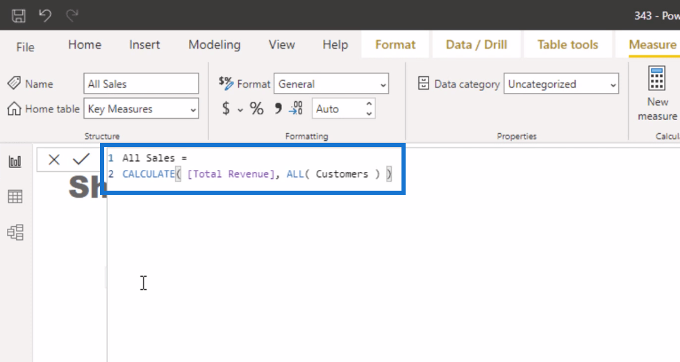Commit formula with the checkmark icon
The image size is (680, 362).
(x=81, y=160)
